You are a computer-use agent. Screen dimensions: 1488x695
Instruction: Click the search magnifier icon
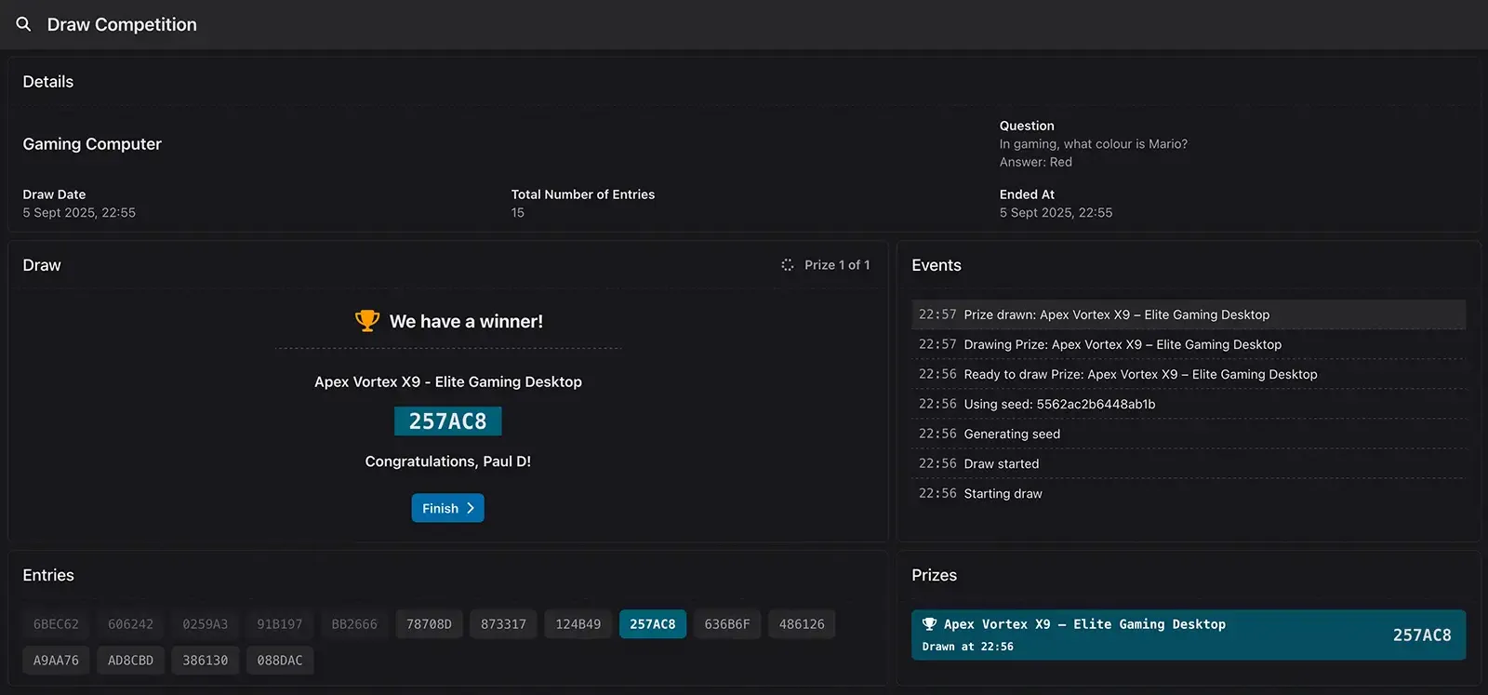(x=23, y=24)
